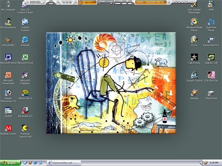222x166 pixels.
Task: Open Kazaa Lite K++
Action: [211, 41]
